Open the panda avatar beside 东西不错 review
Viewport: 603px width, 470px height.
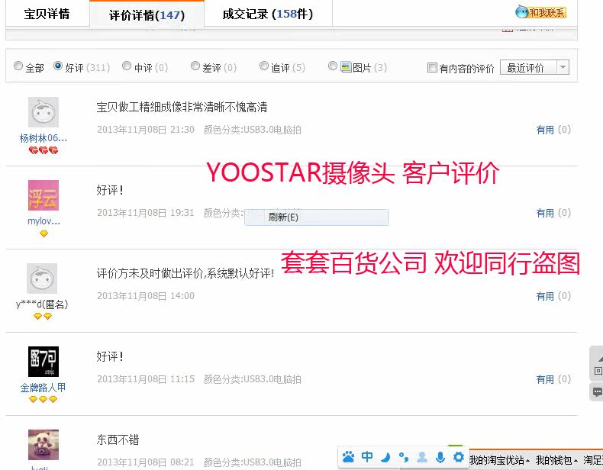pos(43,445)
